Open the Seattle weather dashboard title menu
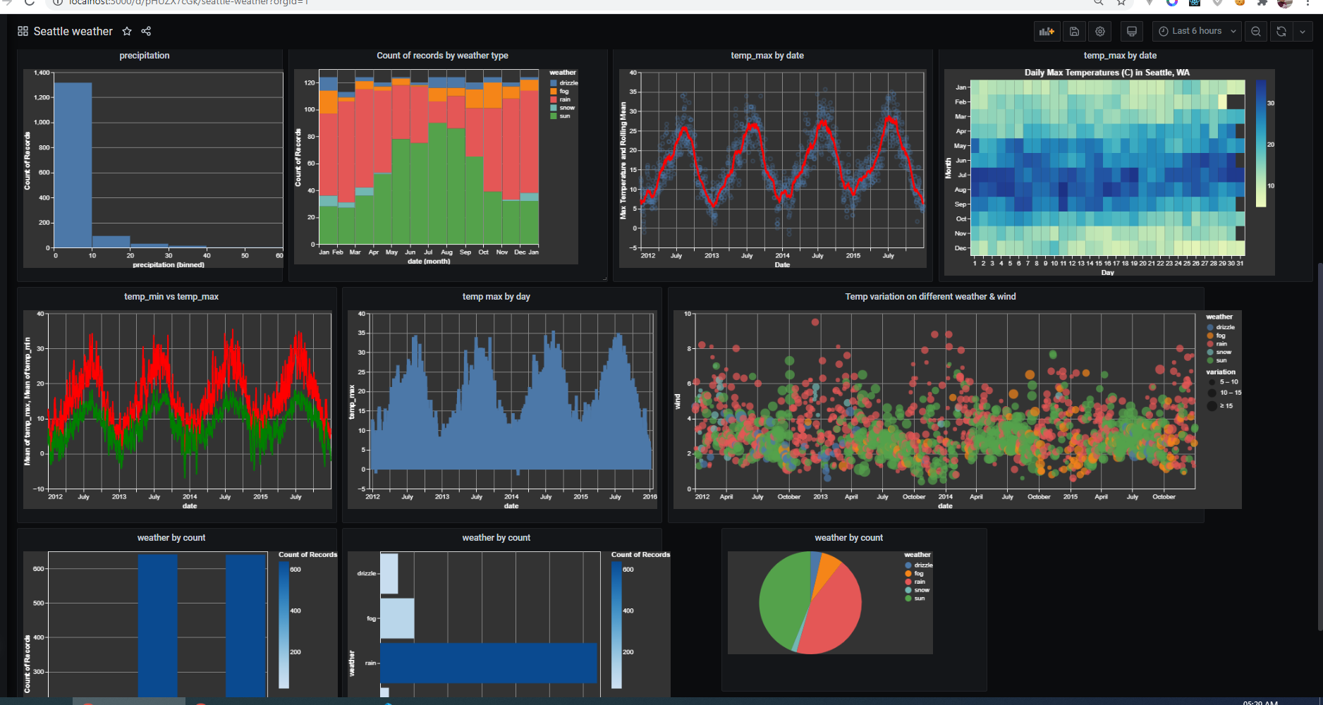This screenshot has height=705, width=1323. tap(73, 31)
